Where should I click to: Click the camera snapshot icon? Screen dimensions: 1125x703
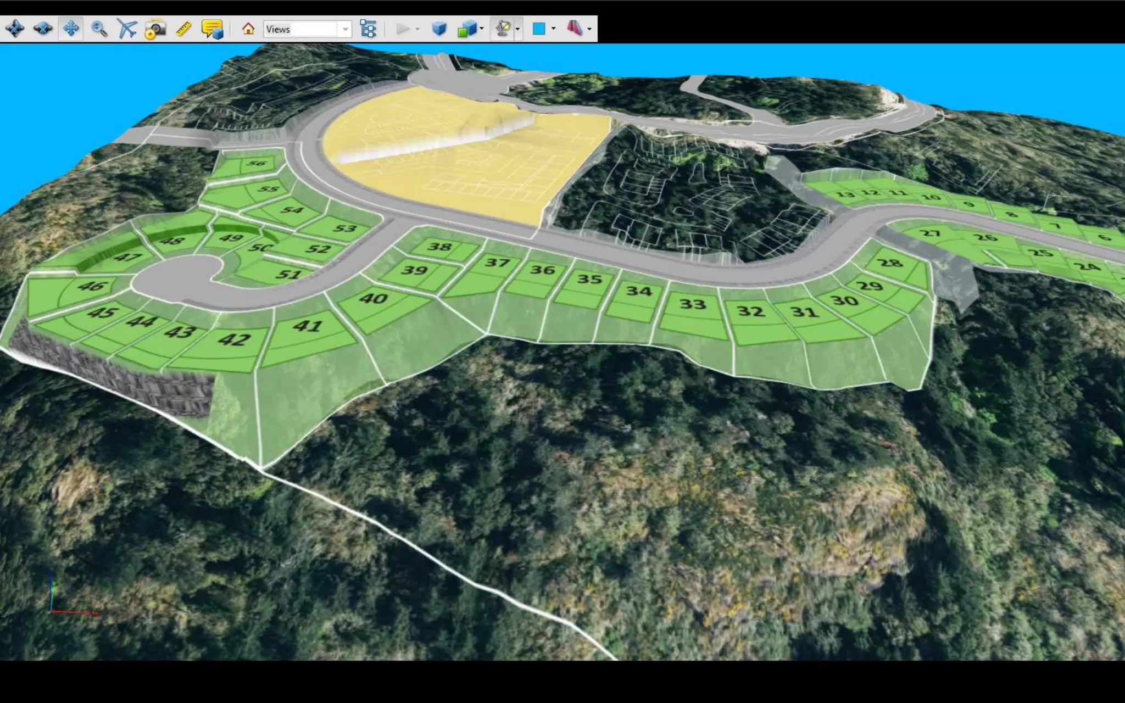click(x=155, y=29)
